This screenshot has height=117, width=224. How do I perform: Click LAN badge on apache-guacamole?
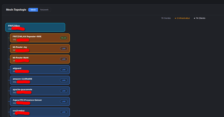(x=64, y=91)
